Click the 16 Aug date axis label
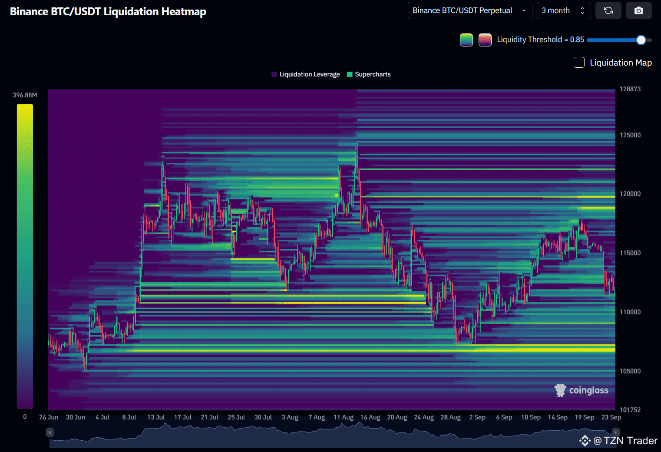 pyautogui.click(x=370, y=417)
